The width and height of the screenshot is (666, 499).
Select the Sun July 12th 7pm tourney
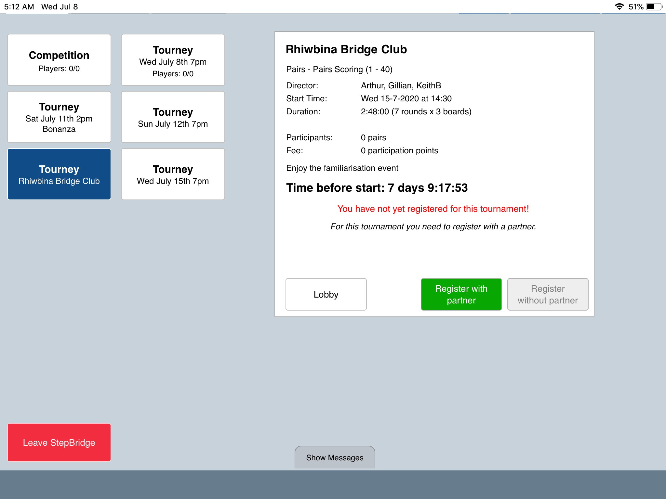point(173,117)
